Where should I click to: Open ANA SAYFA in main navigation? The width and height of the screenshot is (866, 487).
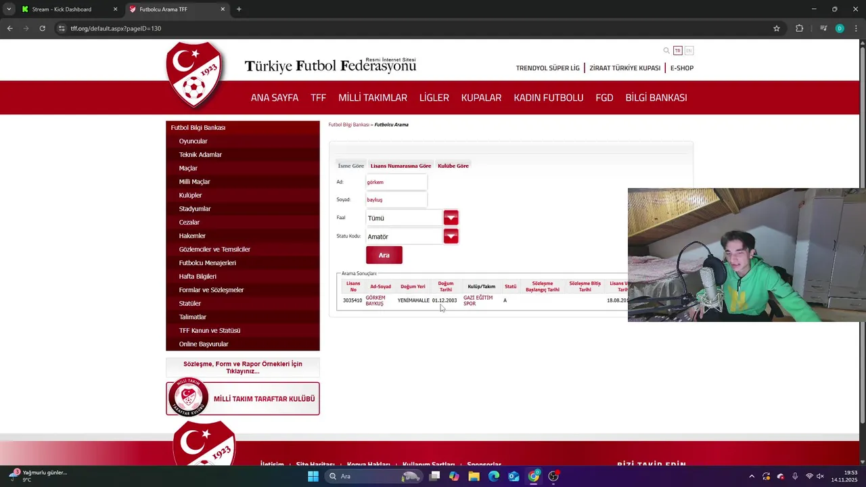tap(275, 97)
